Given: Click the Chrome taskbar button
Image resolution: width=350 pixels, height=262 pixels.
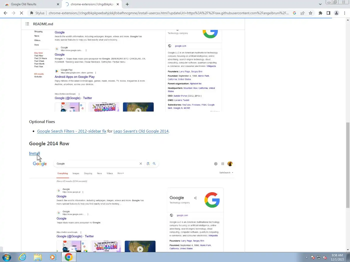Looking at the screenshot, I should coord(68,257).
